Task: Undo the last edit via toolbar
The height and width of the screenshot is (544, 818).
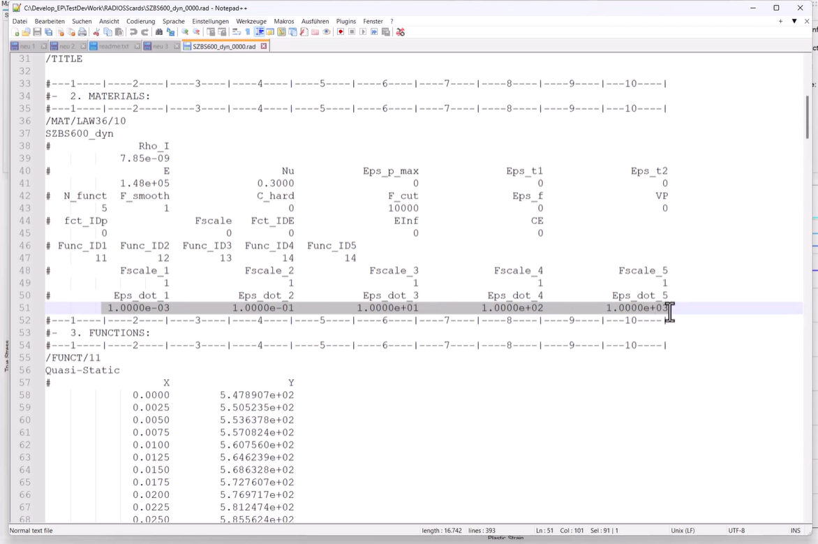Action: pyautogui.click(x=133, y=32)
